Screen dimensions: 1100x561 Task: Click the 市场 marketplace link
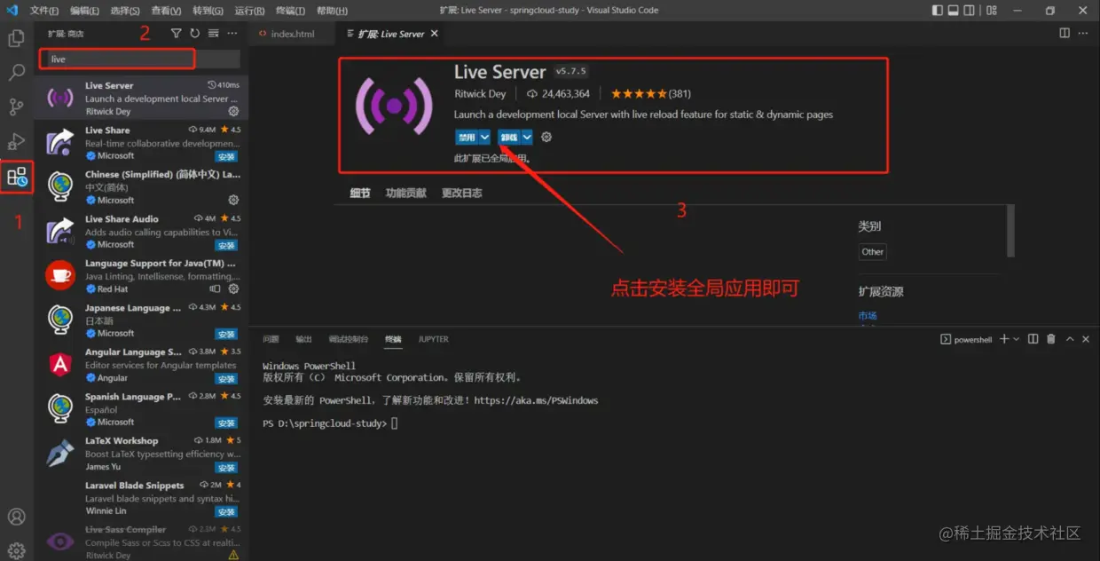[x=868, y=315]
